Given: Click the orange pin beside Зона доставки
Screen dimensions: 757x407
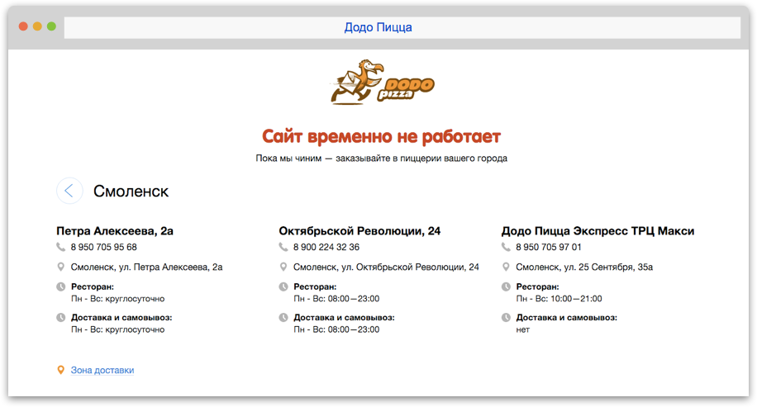Looking at the screenshot, I should 61,370.
